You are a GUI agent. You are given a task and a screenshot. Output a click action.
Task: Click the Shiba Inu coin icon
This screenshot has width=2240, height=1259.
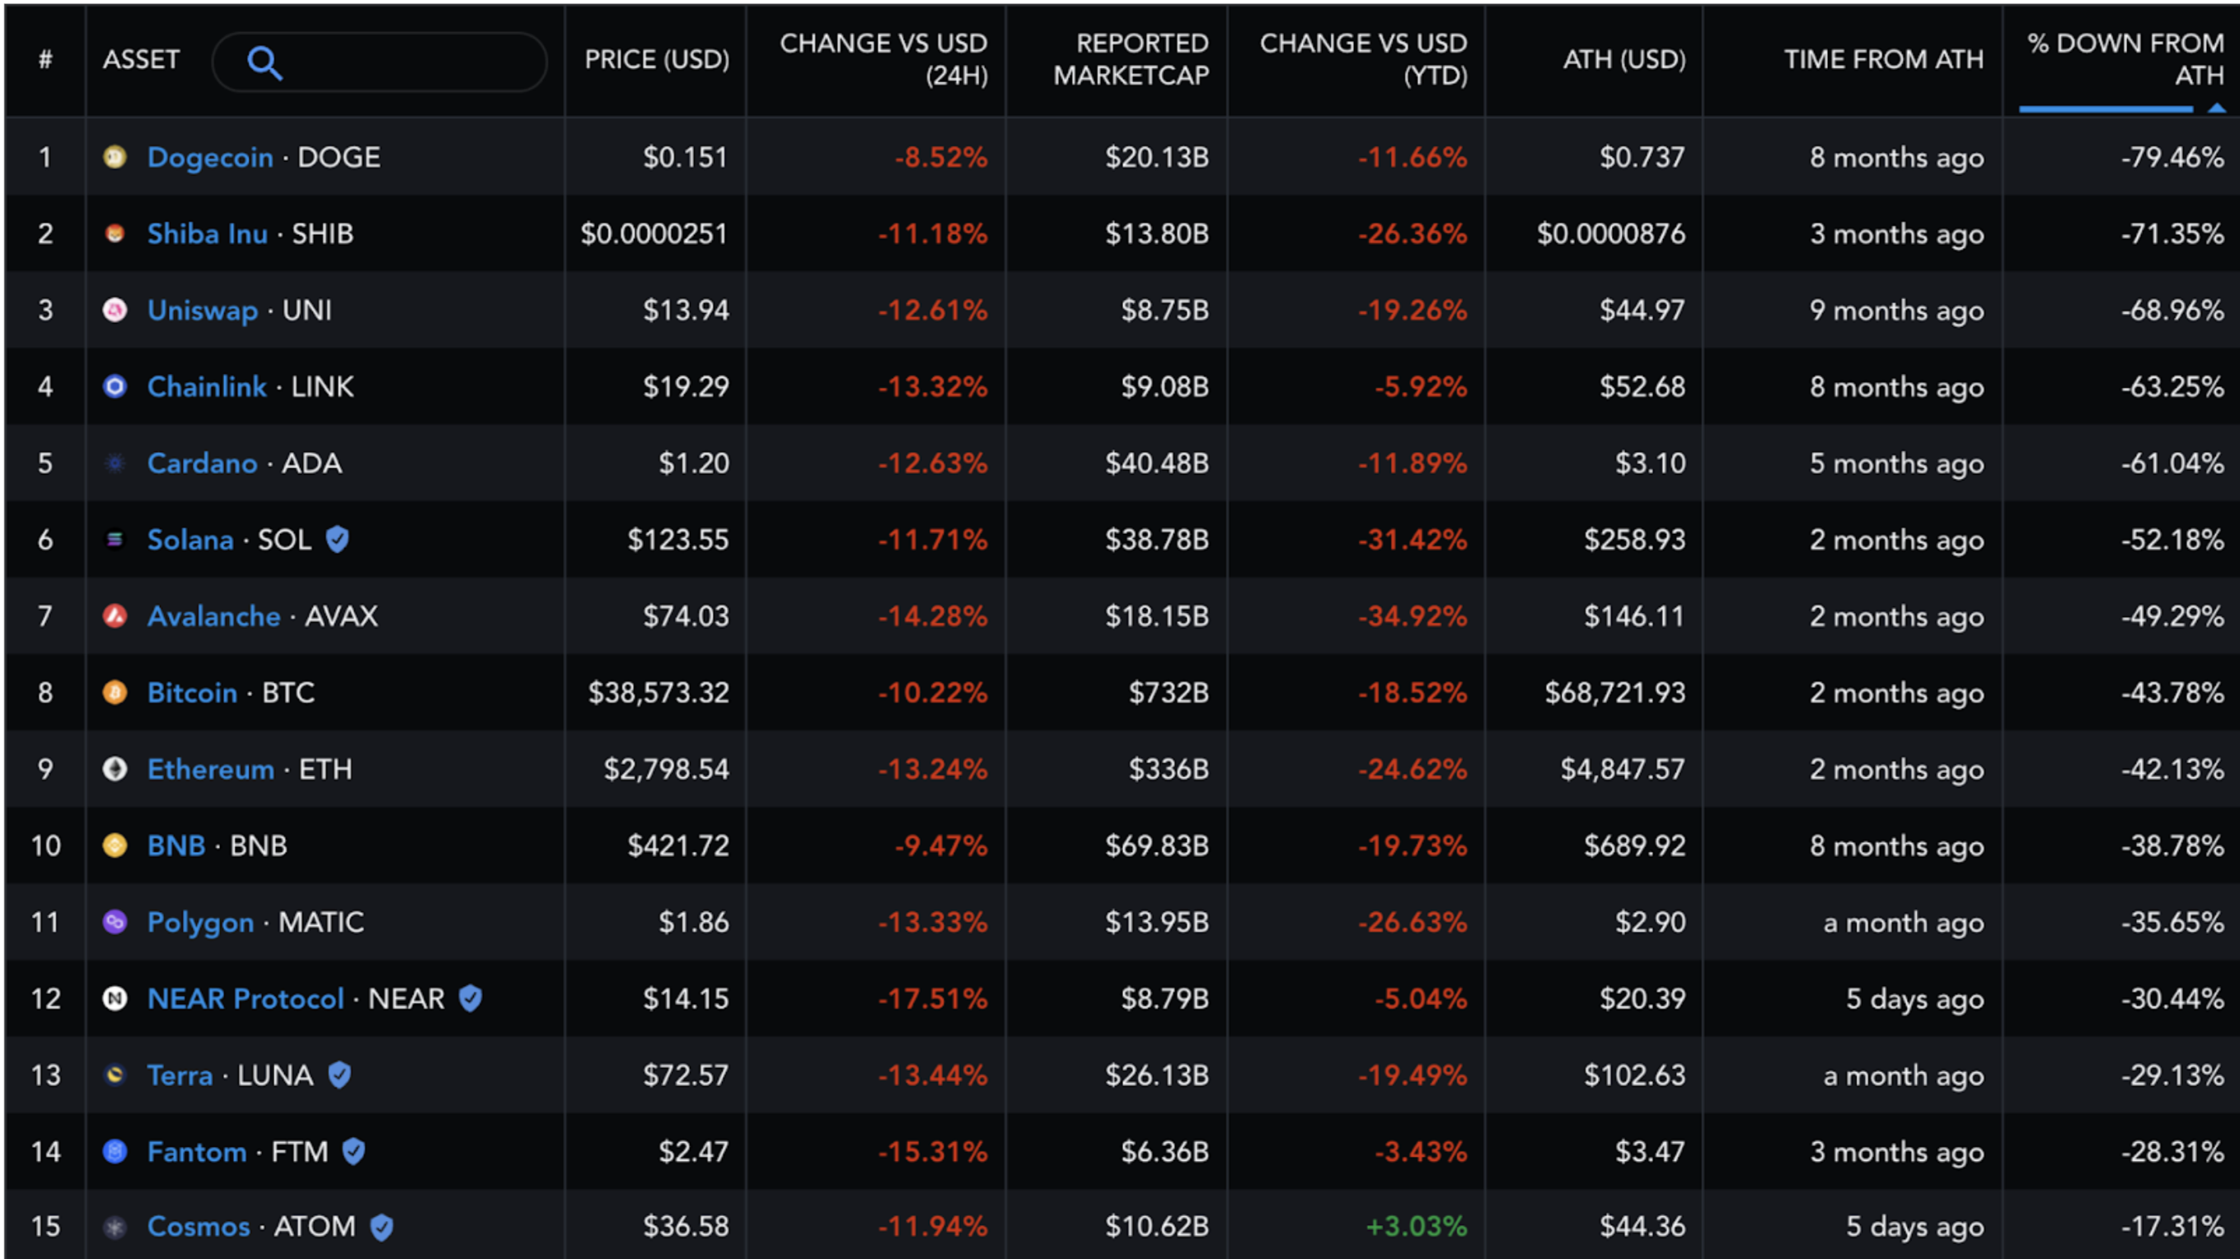coord(115,234)
